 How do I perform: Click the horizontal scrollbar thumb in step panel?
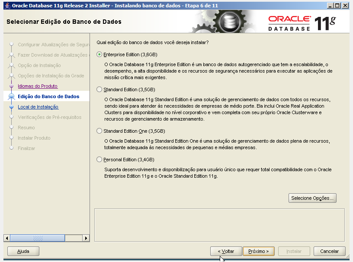[38, 238]
